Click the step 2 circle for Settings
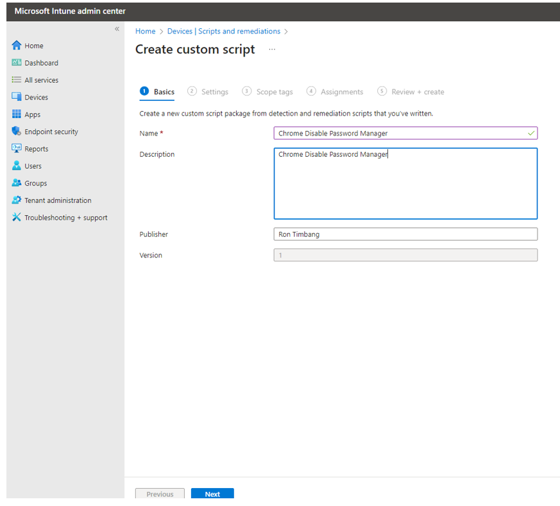This screenshot has height=506, width=560. 192,91
